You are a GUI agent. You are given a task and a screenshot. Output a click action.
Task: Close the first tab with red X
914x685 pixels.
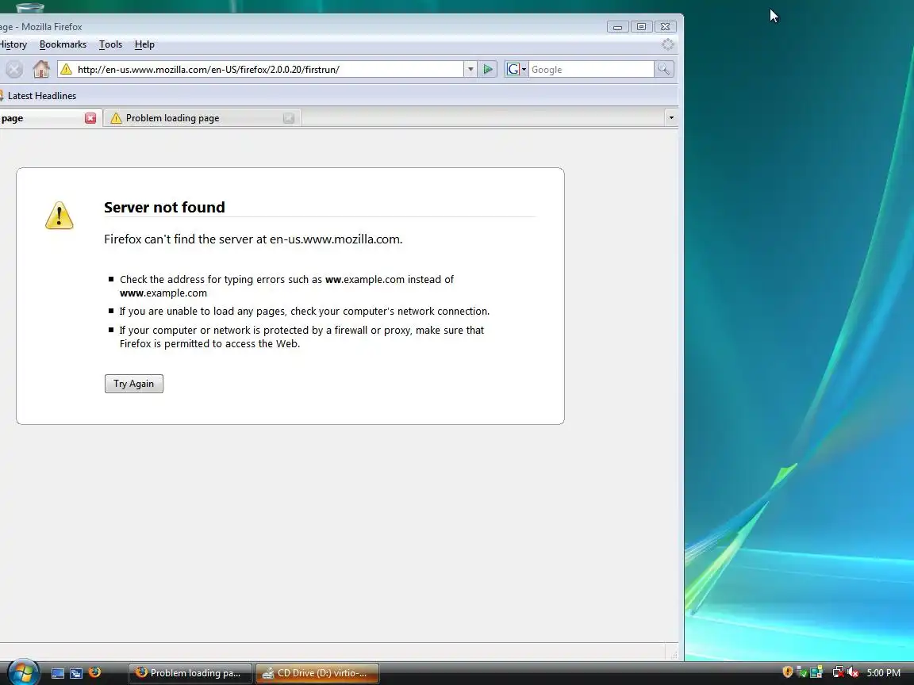(90, 118)
